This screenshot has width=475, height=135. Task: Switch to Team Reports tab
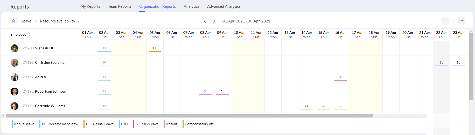pos(120,6)
